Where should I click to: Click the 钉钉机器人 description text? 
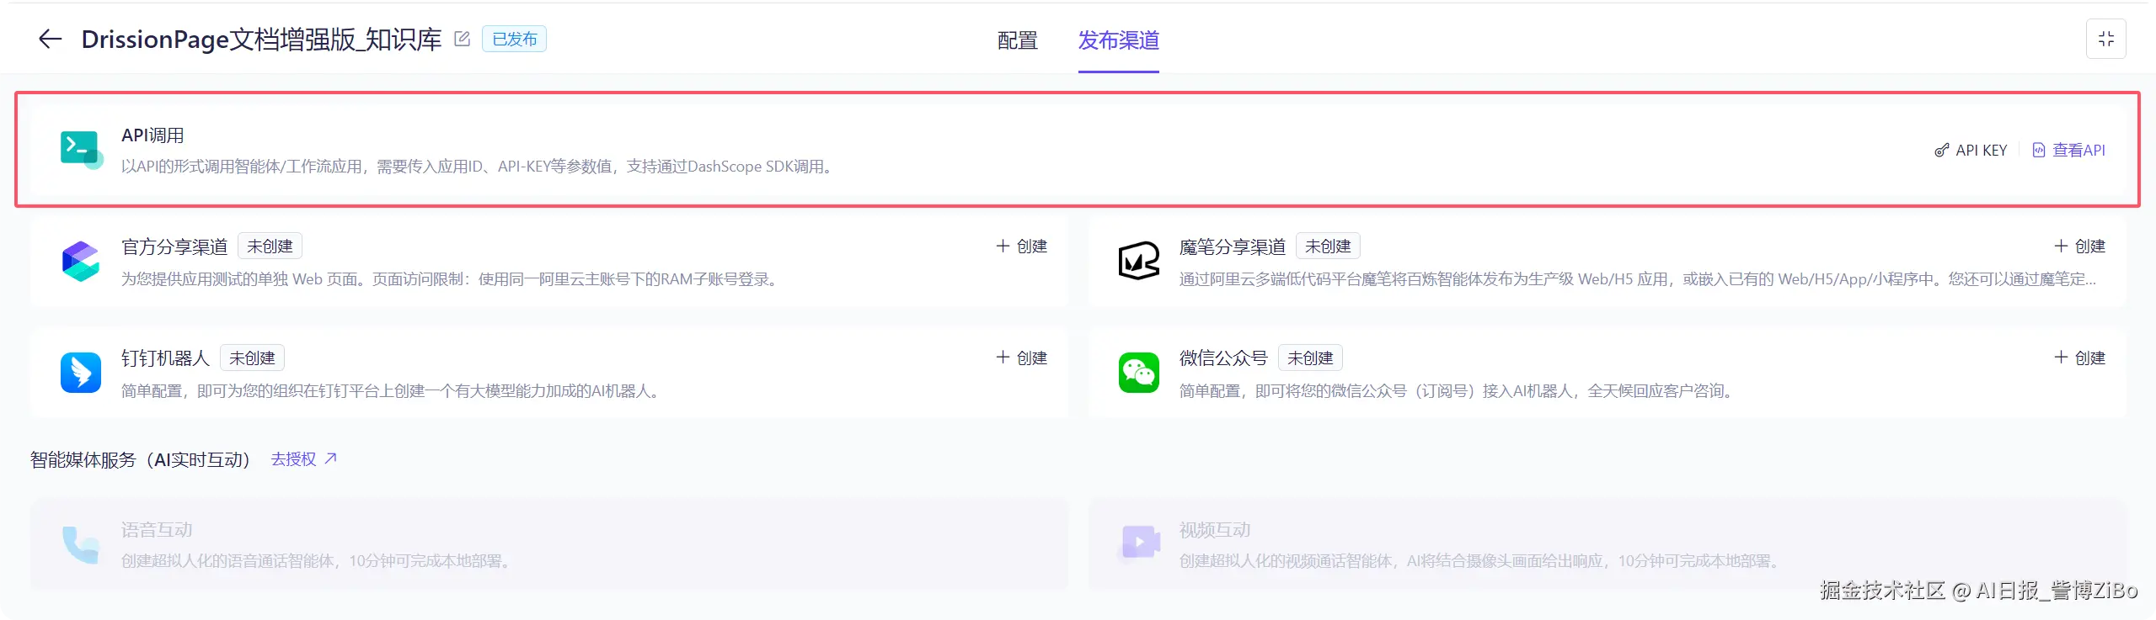click(x=393, y=391)
